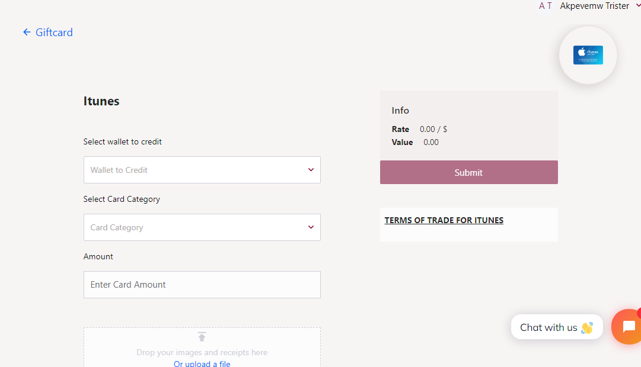Click the Amount field label
This screenshot has width=641, height=367.
point(98,256)
